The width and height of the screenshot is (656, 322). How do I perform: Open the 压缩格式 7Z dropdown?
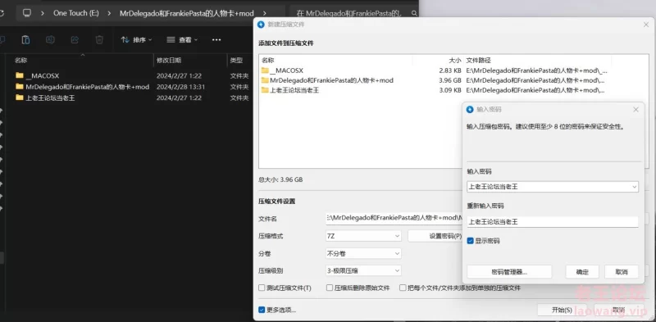363,236
